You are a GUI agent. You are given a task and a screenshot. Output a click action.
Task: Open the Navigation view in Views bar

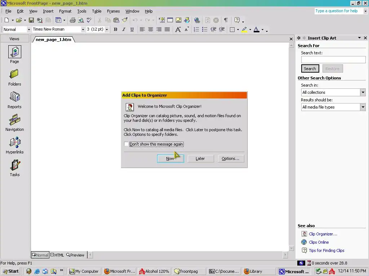14,123
